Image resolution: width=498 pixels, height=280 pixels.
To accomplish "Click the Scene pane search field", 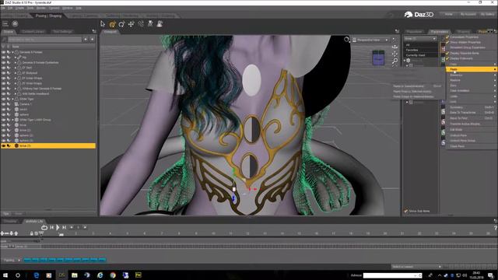I will coord(44,40).
